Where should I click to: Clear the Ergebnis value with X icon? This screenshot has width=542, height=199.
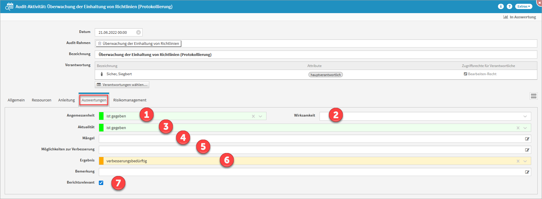point(518,161)
